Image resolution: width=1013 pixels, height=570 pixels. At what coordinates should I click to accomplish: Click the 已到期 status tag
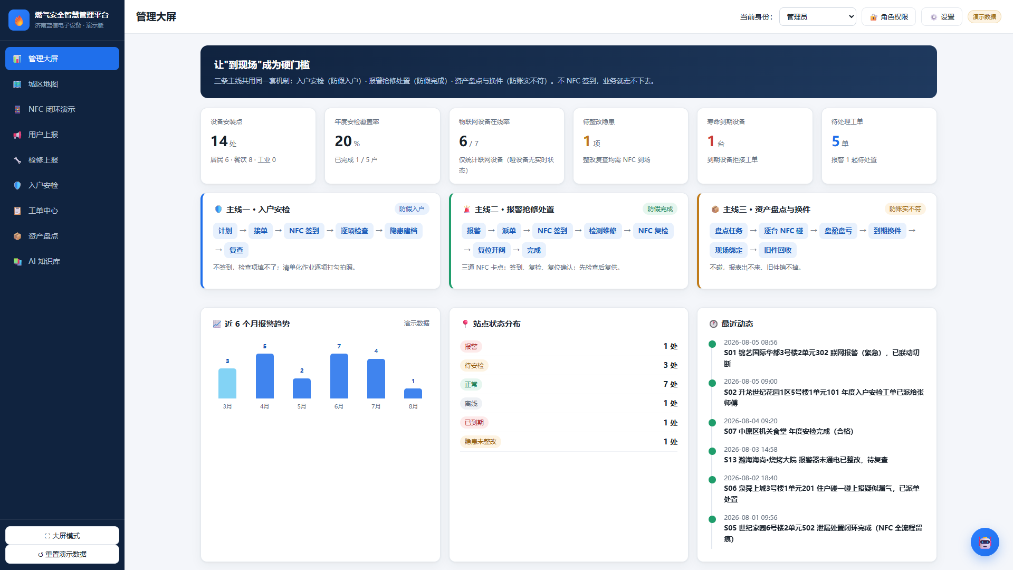474,423
